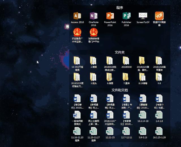Open the 法院综合信息门户平台 shortcut
This screenshot has height=147, width=181.
[x=94, y=32]
